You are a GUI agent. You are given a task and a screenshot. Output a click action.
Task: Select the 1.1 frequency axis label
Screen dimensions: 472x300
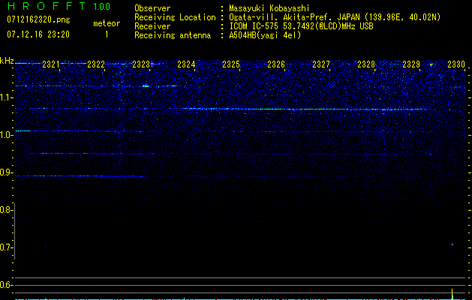7,97
